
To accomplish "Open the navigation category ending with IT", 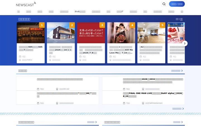I will (120, 11).
